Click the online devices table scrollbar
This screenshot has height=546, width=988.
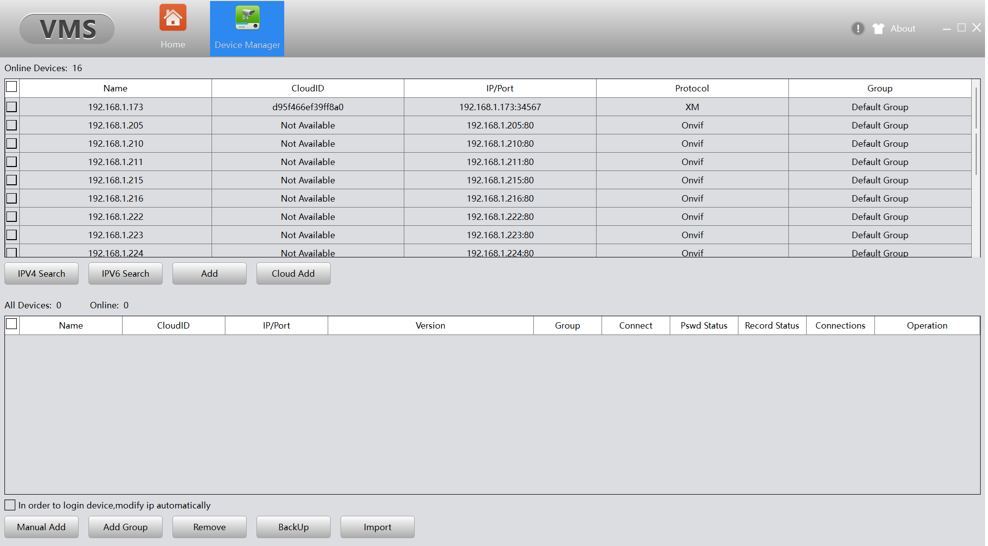976,131
